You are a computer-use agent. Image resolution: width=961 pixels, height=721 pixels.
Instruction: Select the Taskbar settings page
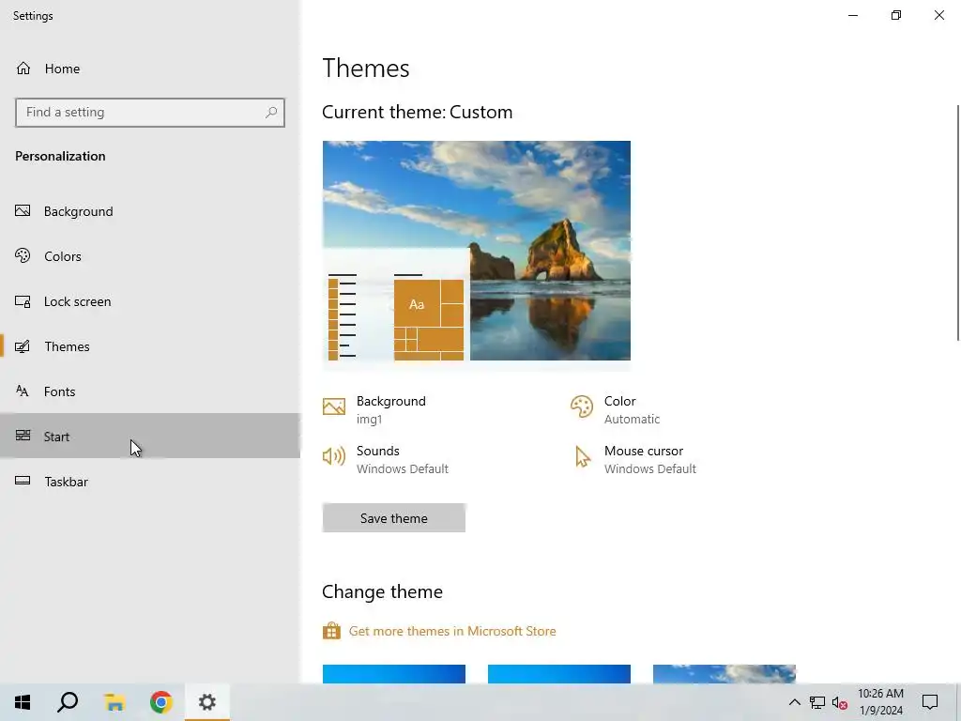point(150,482)
